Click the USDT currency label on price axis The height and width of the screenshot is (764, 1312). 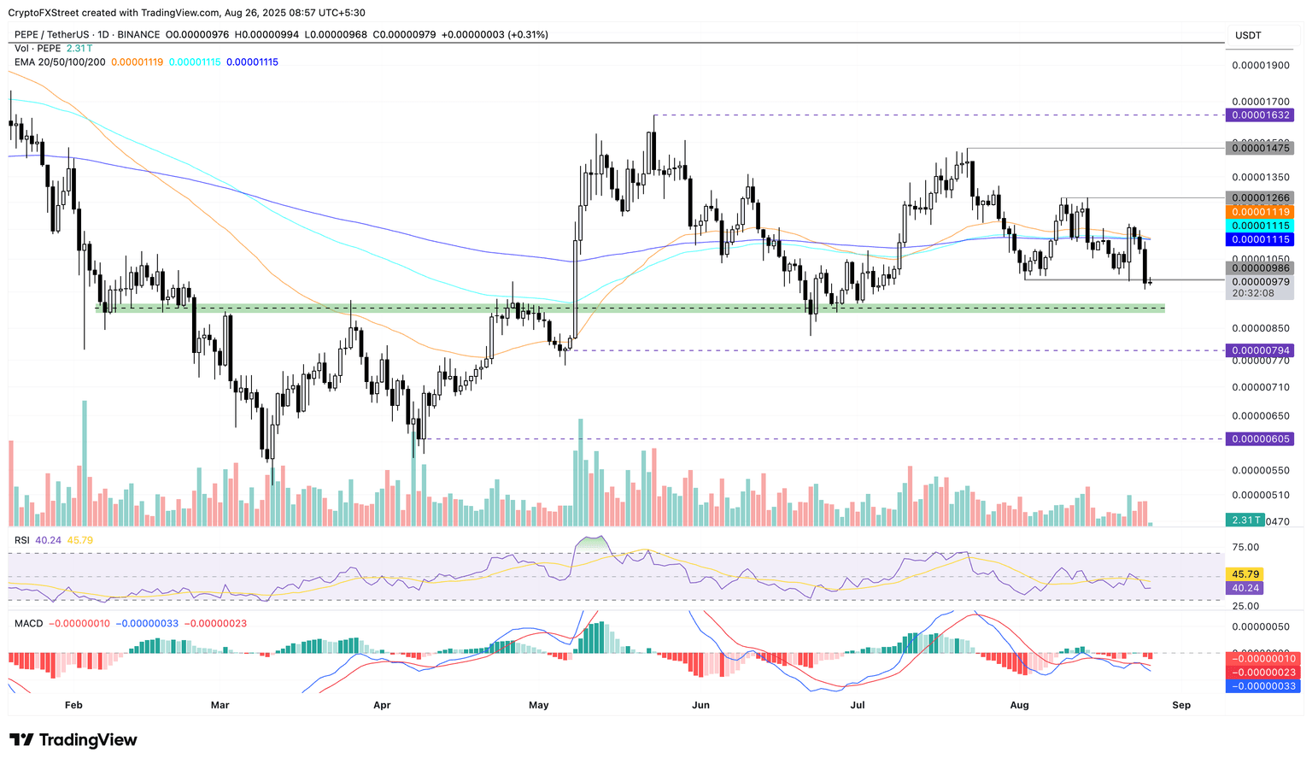(1248, 35)
